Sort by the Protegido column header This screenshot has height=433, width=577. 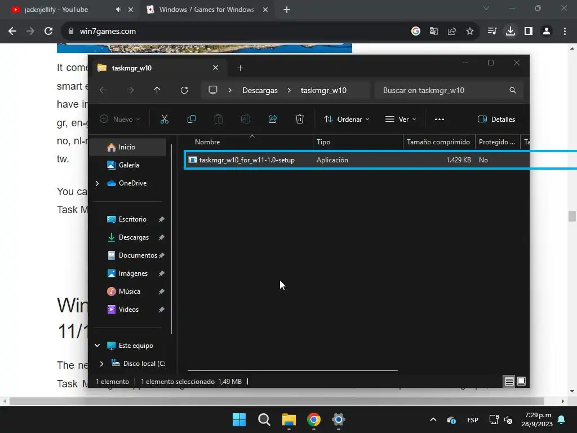497,142
